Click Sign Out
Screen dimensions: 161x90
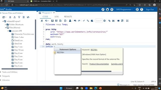click(150, 9)
